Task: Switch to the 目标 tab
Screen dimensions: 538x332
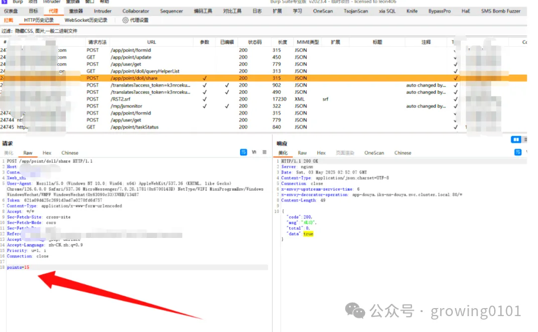Action: point(33,11)
